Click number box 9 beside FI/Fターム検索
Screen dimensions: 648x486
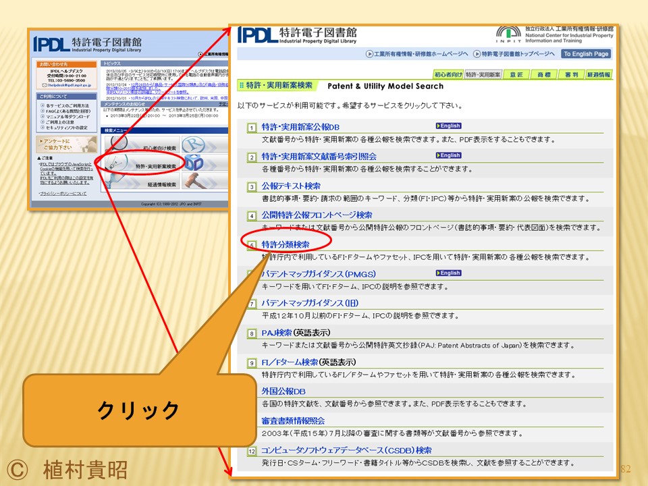(251, 363)
